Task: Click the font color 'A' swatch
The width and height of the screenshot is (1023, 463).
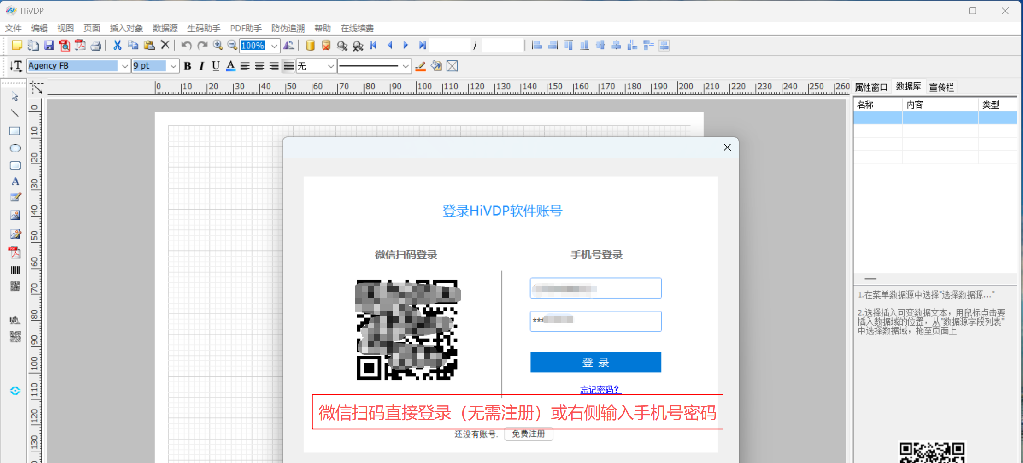Action: tap(230, 66)
